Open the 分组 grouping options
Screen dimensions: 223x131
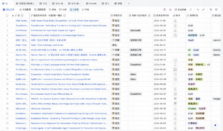pyautogui.click(x=63, y=10)
